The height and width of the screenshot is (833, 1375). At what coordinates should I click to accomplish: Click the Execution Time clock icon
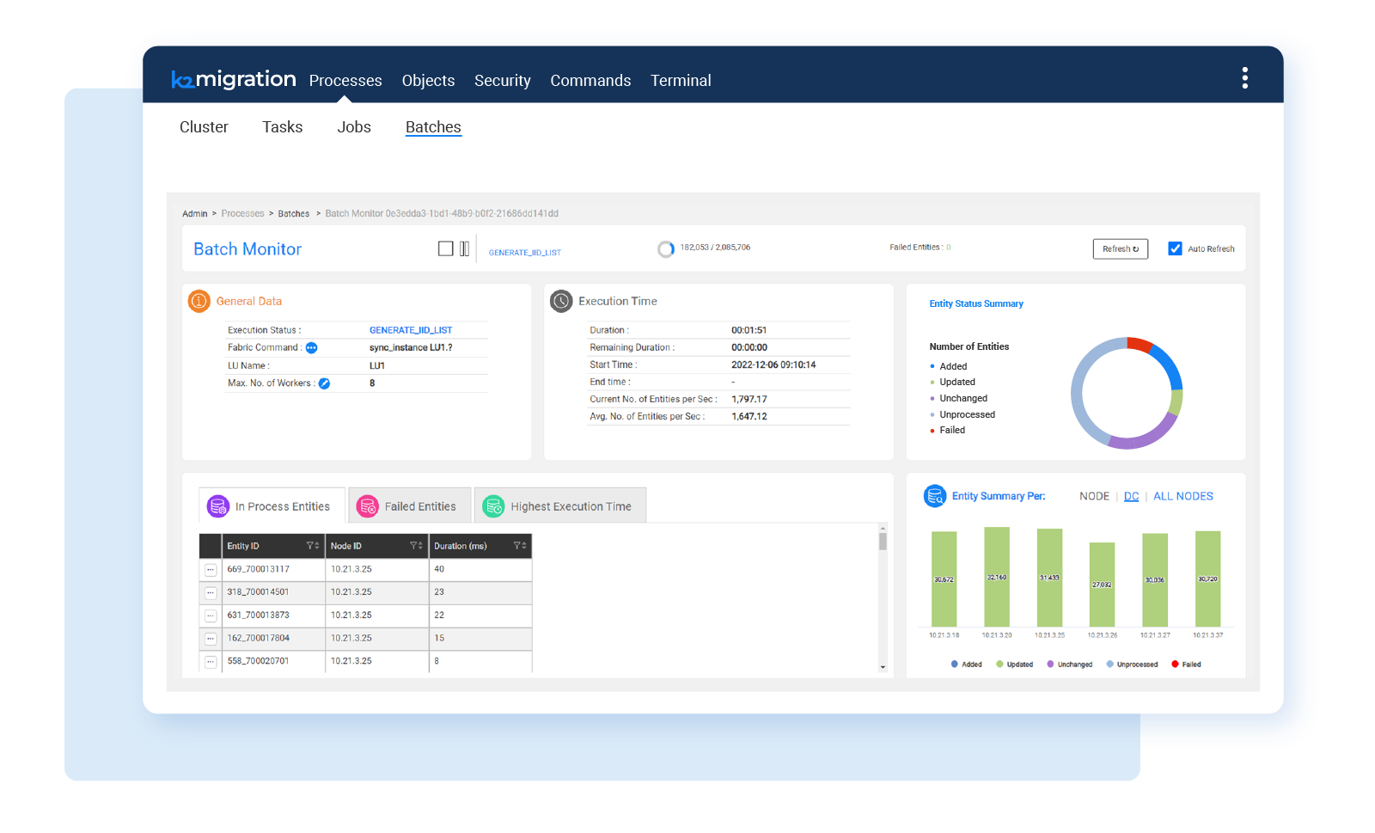pyautogui.click(x=562, y=301)
